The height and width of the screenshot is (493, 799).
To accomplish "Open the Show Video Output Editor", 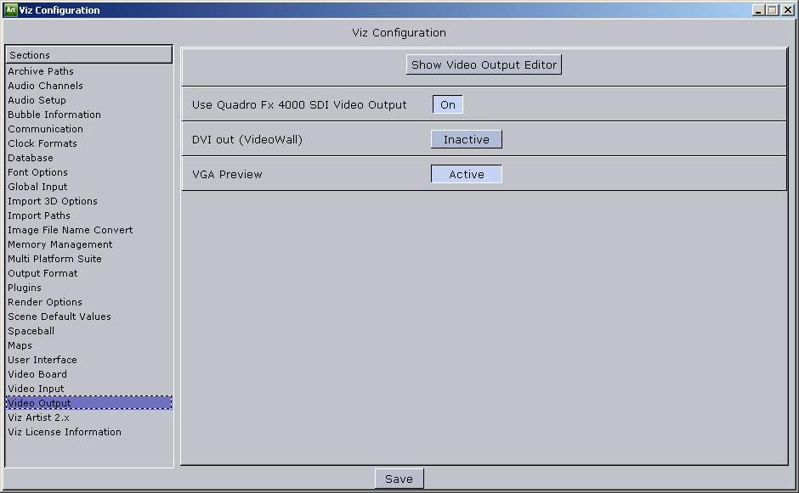I will click(x=484, y=64).
